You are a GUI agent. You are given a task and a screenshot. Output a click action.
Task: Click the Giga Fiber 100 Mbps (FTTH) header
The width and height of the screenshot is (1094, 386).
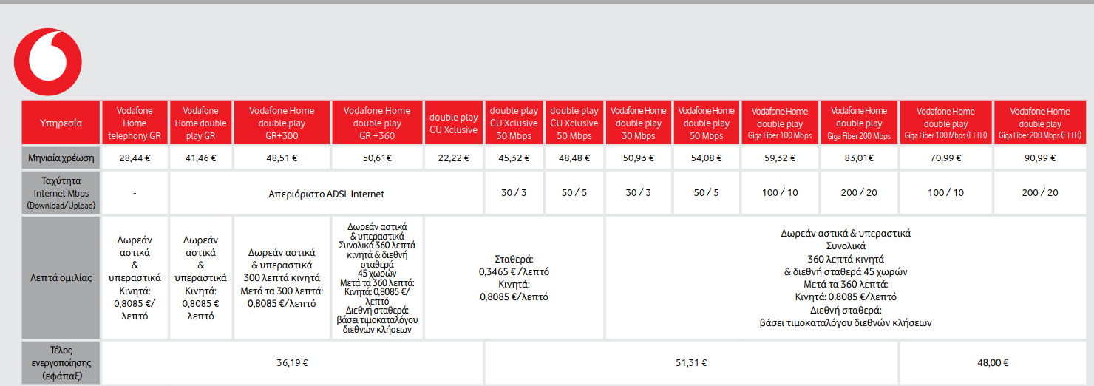point(945,123)
